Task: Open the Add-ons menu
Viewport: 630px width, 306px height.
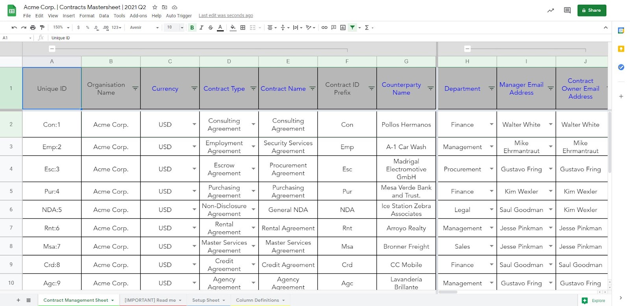Action: coord(138,16)
